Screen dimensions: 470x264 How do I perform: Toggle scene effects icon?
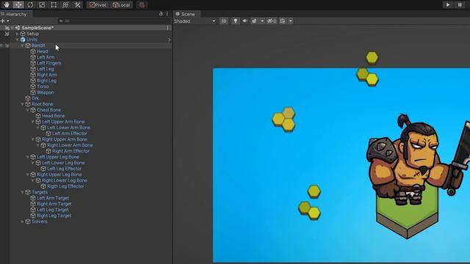pos(255,21)
